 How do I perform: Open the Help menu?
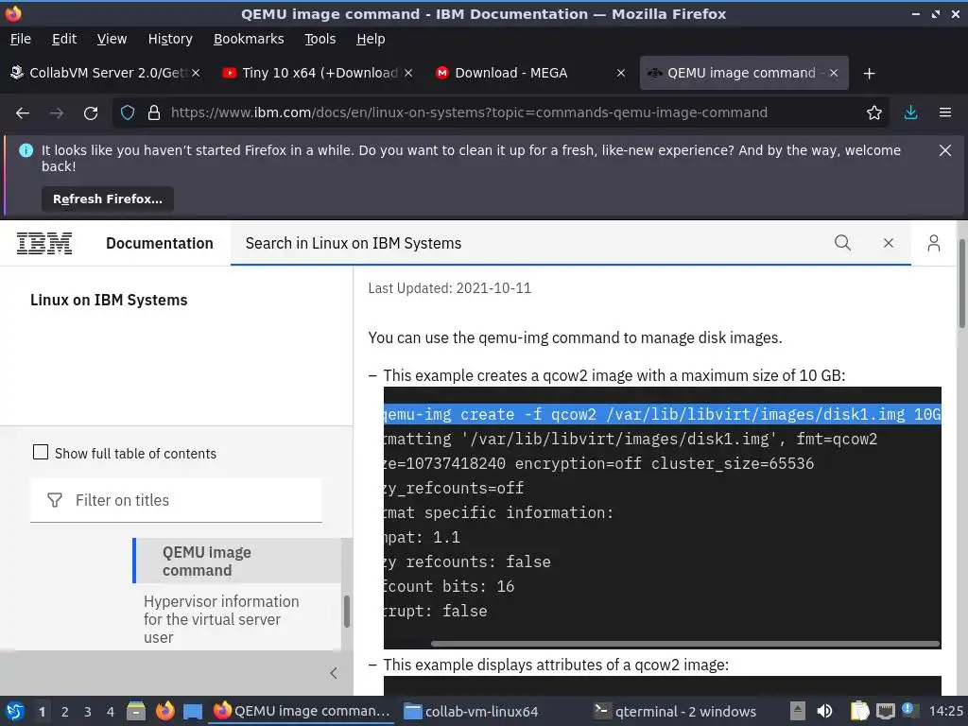[371, 39]
